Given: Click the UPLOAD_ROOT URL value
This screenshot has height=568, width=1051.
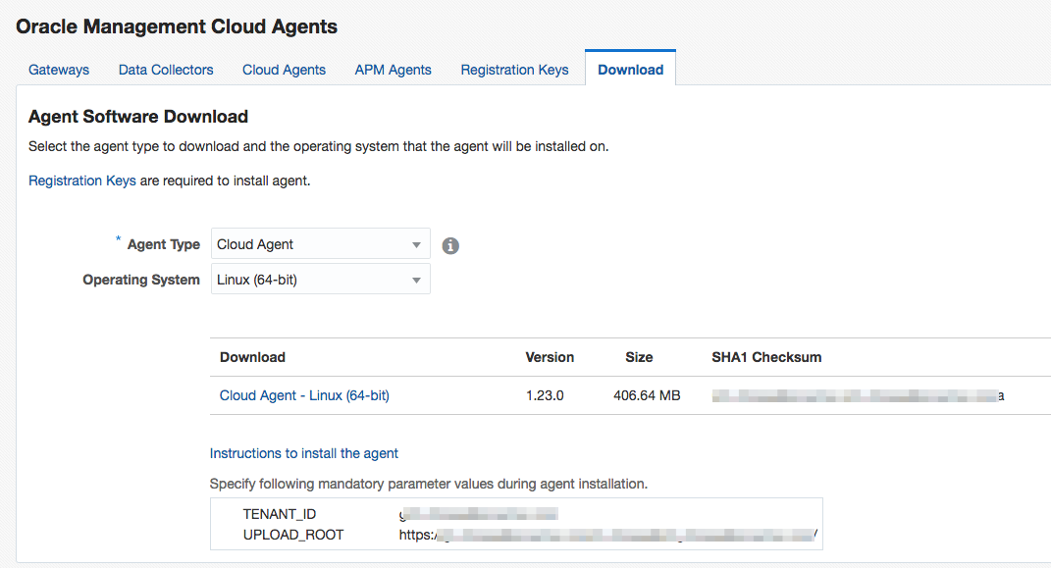Looking at the screenshot, I should pos(608,535).
